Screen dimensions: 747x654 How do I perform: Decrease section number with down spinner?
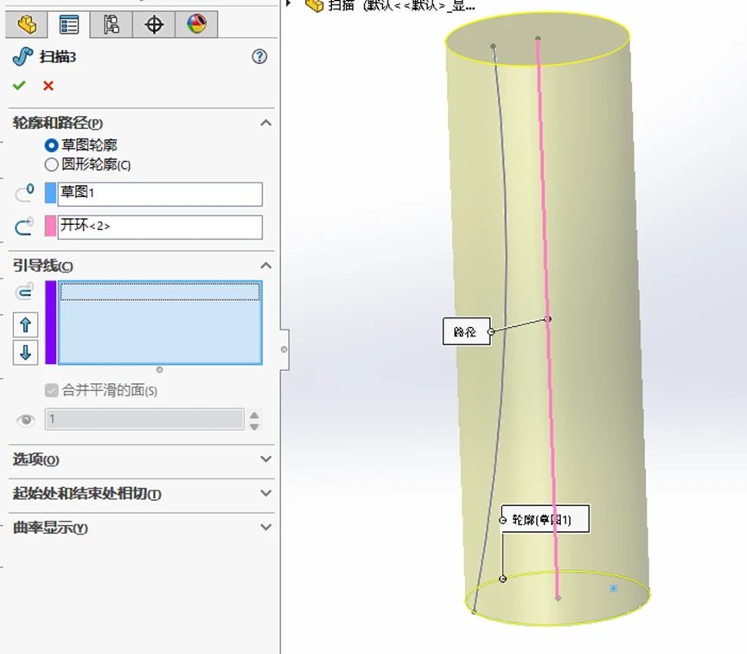pyautogui.click(x=254, y=426)
